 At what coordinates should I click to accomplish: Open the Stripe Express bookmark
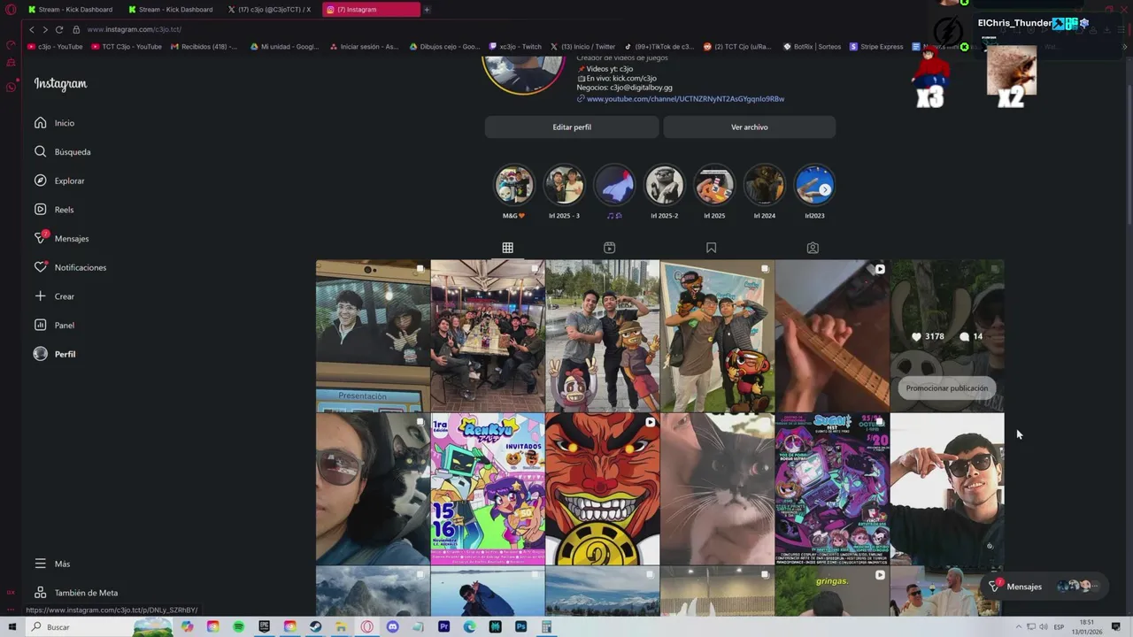click(x=876, y=47)
